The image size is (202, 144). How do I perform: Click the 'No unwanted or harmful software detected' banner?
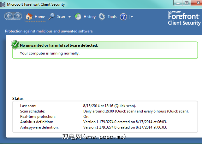[x=59, y=45]
